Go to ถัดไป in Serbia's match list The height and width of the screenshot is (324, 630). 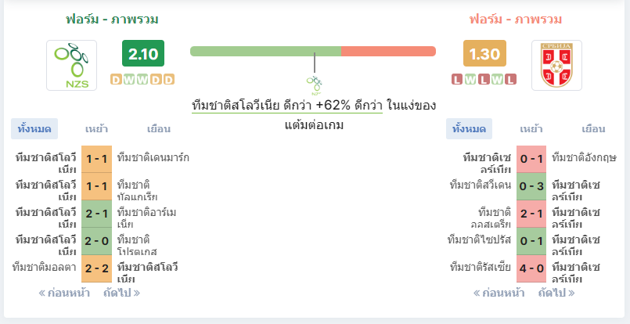[x=556, y=293]
